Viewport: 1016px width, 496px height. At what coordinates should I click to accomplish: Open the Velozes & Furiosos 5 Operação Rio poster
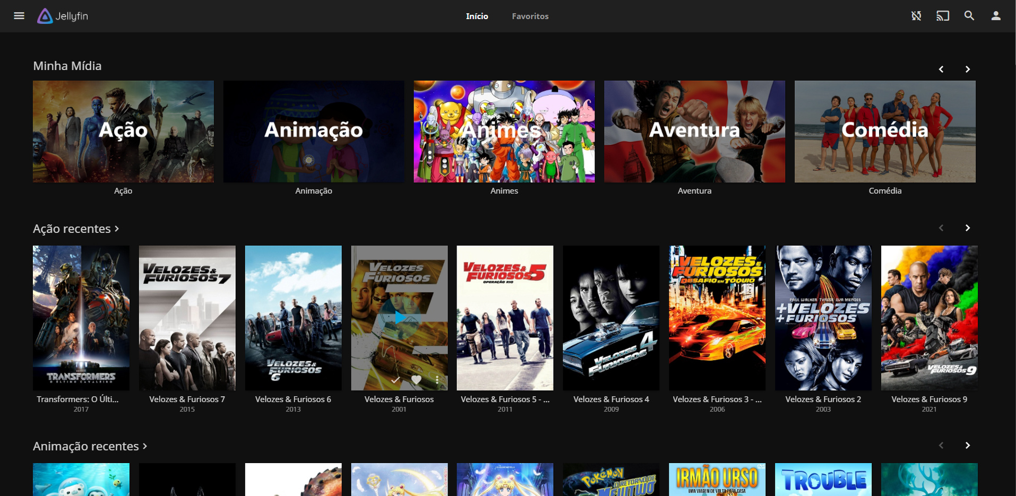click(x=505, y=318)
